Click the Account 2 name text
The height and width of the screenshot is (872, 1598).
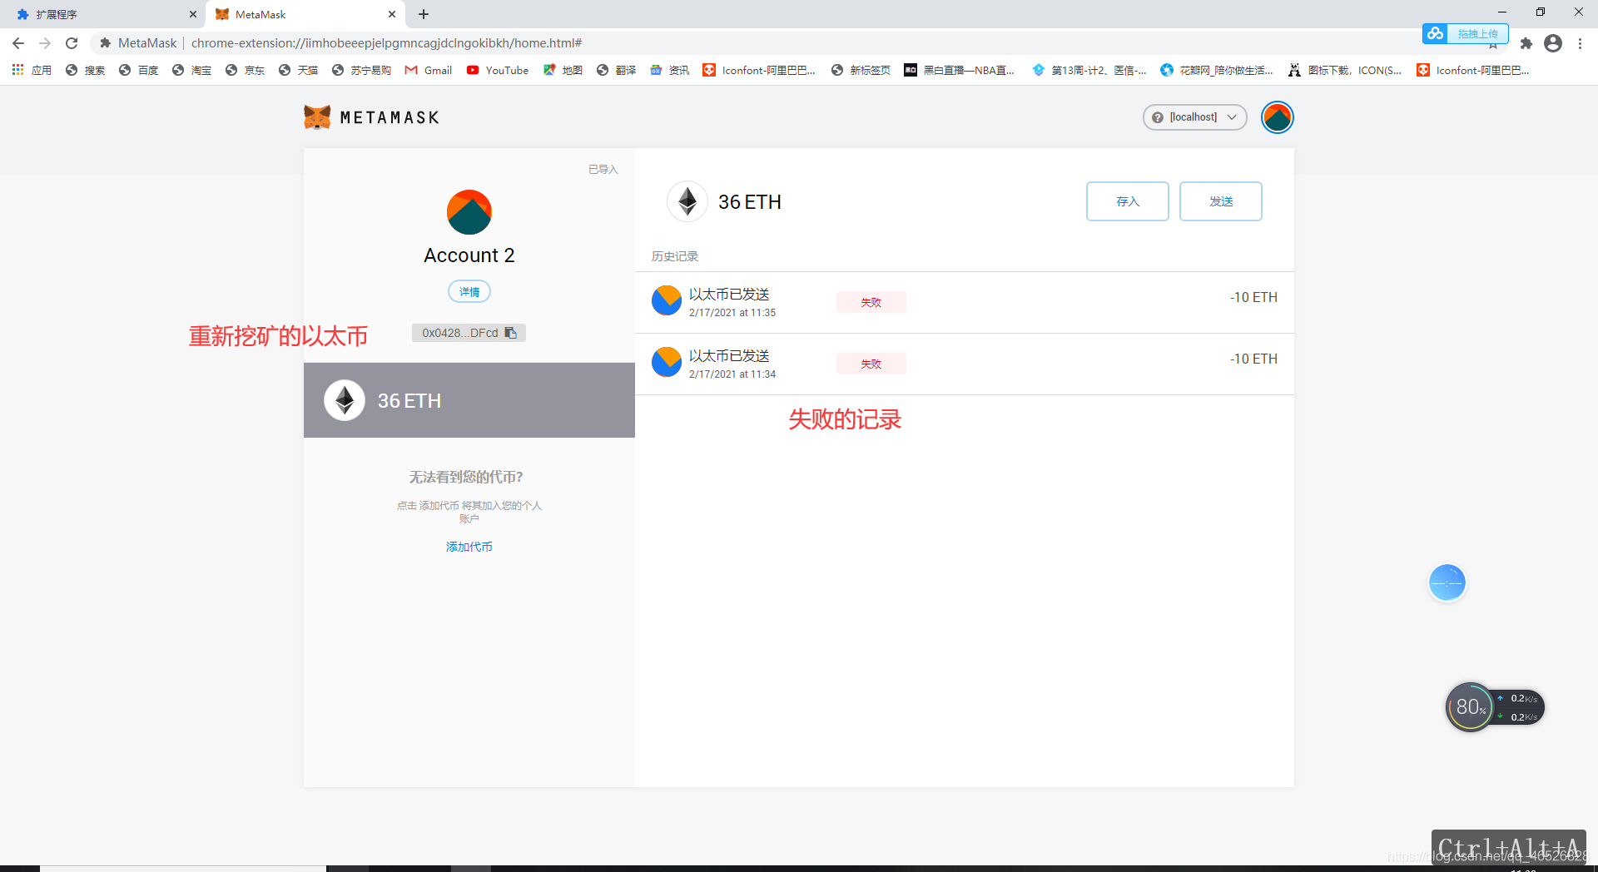tap(469, 255)
